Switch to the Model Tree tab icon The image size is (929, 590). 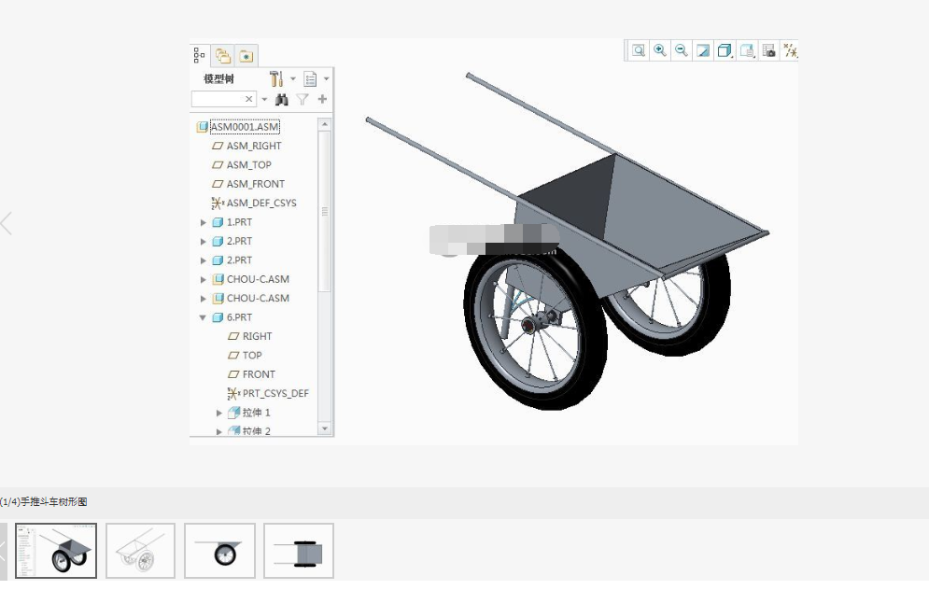click(x=200, y=55)
